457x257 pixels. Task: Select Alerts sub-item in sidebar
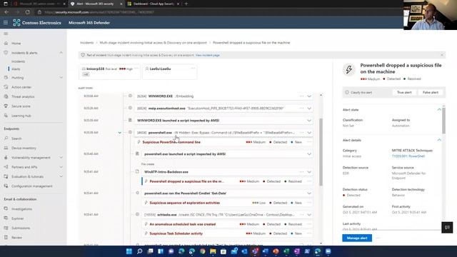(x=16, y=69)
